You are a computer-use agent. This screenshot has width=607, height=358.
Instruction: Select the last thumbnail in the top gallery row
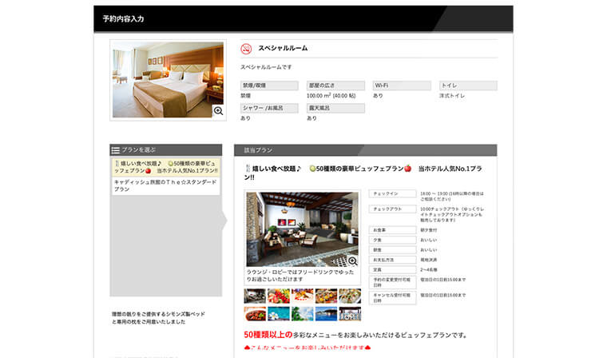click(x=350, y=295)
